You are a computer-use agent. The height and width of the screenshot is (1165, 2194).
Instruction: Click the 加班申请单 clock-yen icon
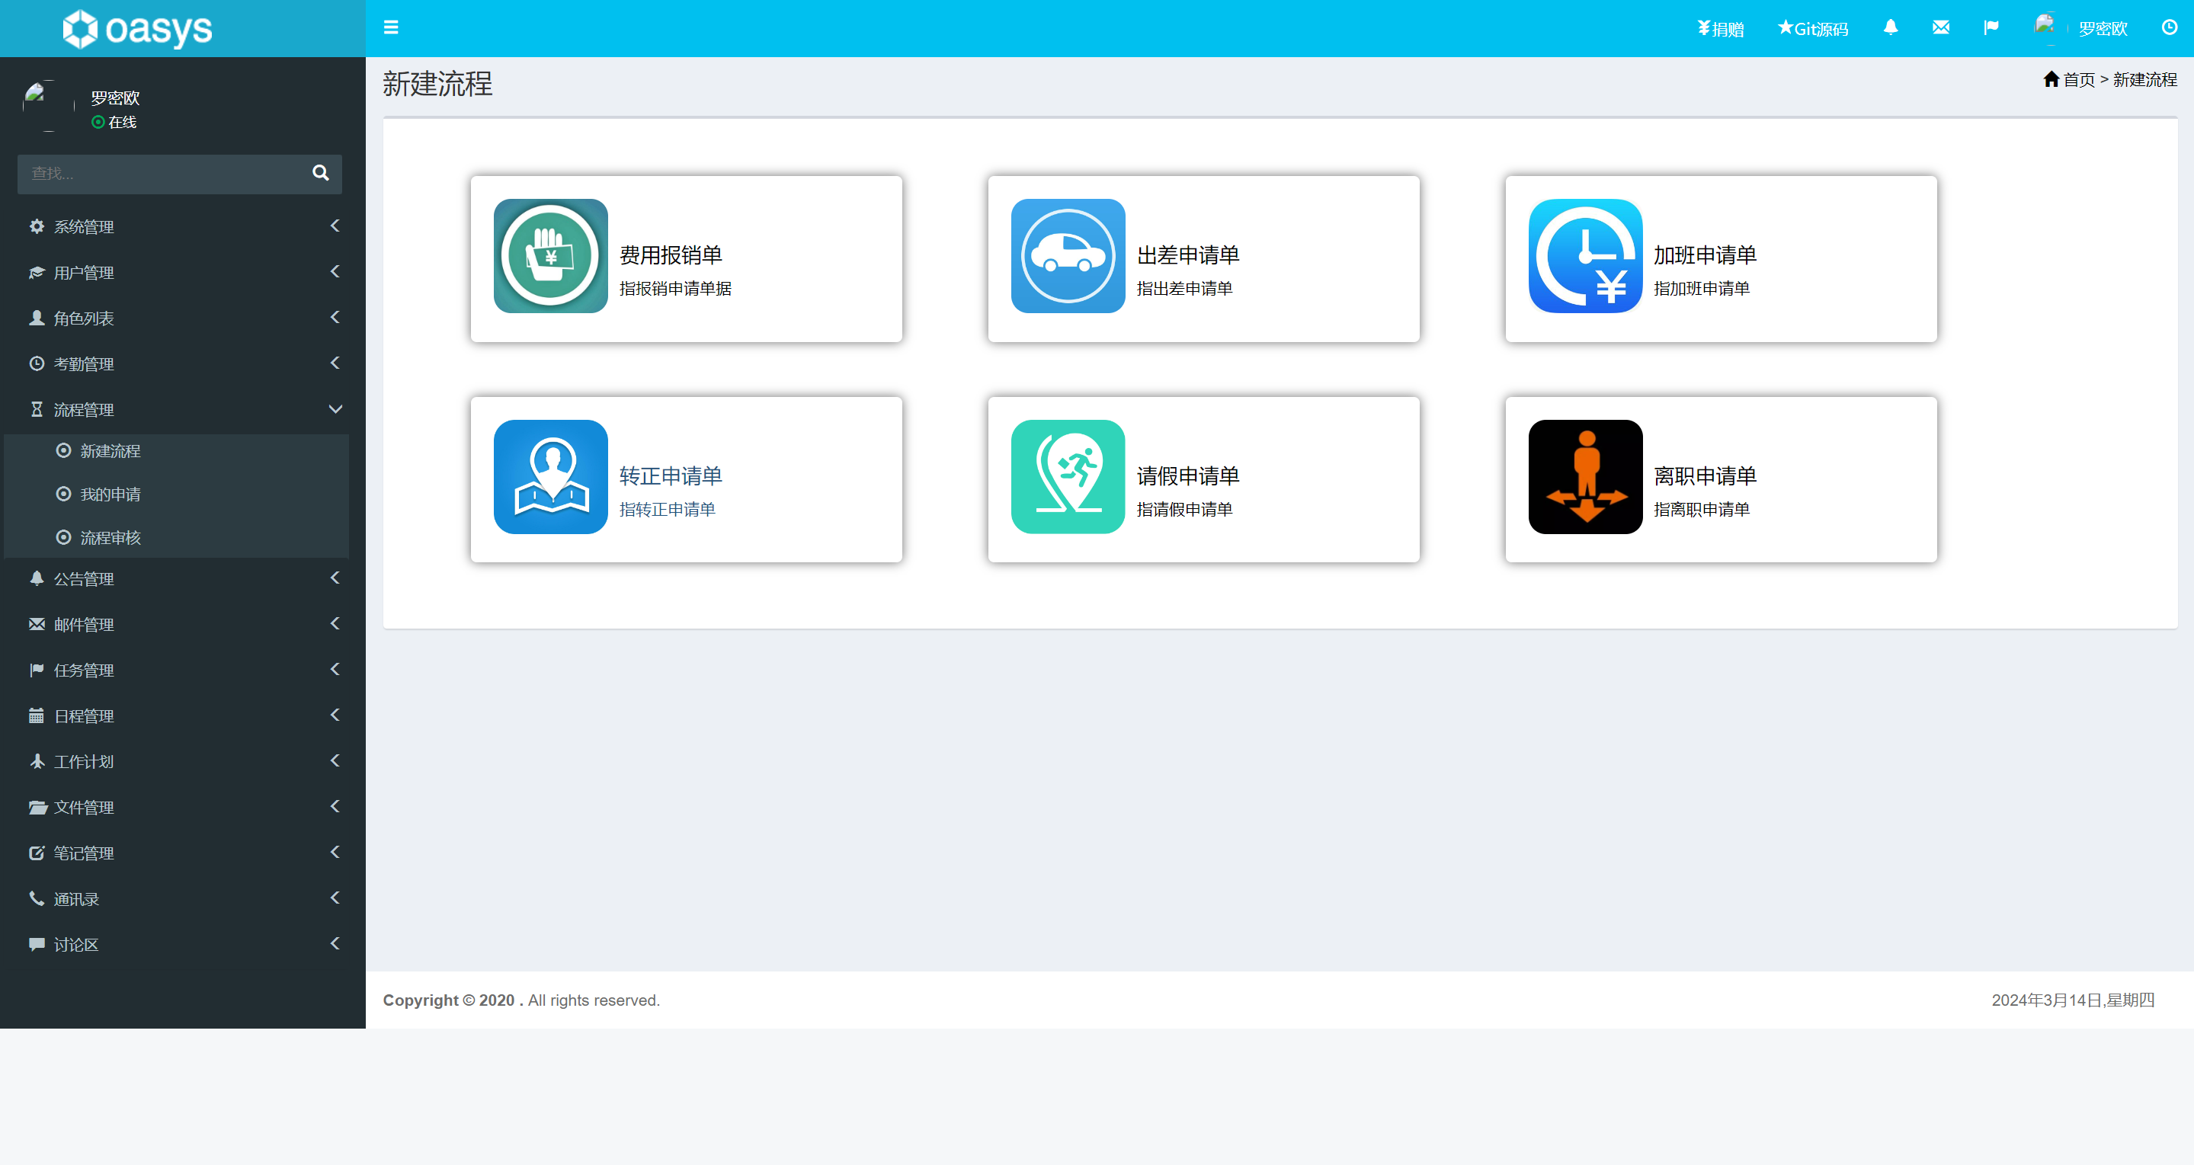tap(1585, 255)
